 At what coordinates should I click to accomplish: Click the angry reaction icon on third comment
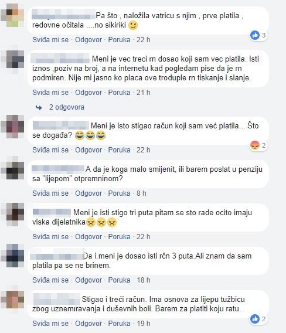pos(255,145)
